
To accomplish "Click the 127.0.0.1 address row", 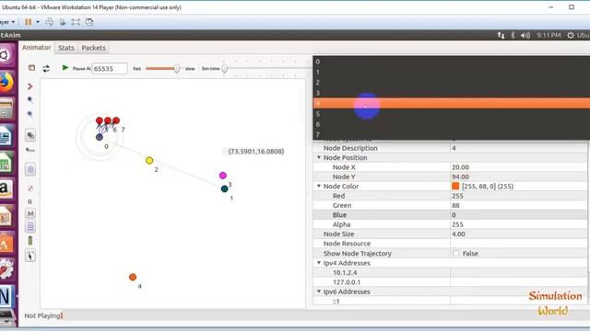I will tap(450, 282).
